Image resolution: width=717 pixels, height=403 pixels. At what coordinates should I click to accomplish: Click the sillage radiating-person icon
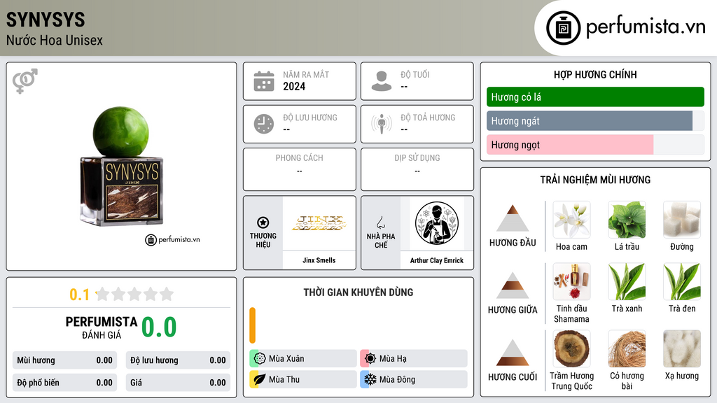(x=382, y=124)
